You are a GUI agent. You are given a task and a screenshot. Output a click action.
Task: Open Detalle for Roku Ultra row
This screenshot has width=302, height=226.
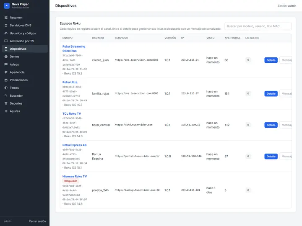(271, 94)
